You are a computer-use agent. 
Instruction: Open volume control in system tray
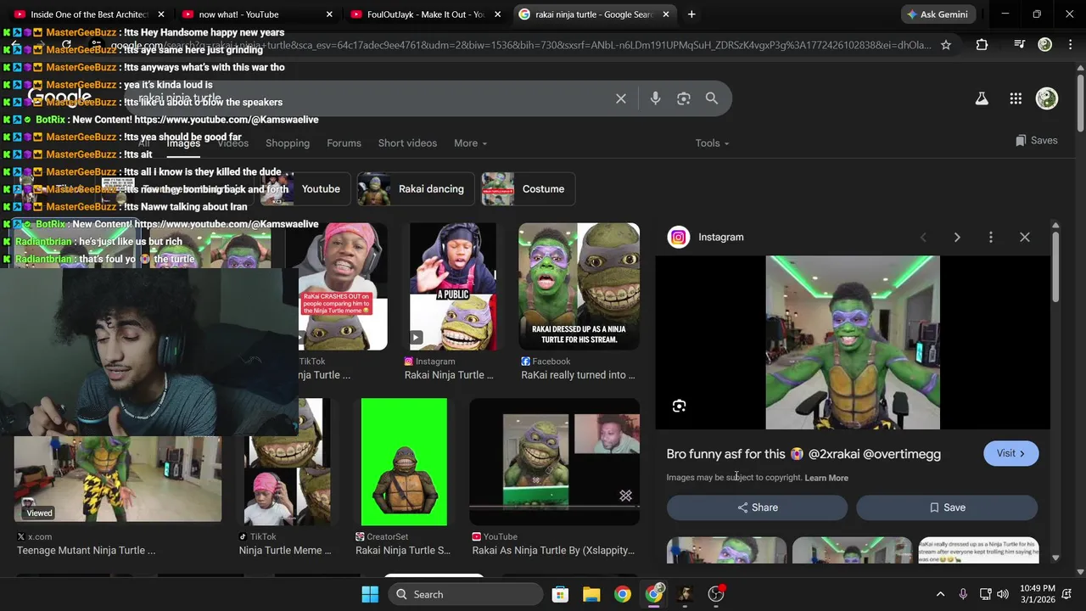(x=1003, y=594)
